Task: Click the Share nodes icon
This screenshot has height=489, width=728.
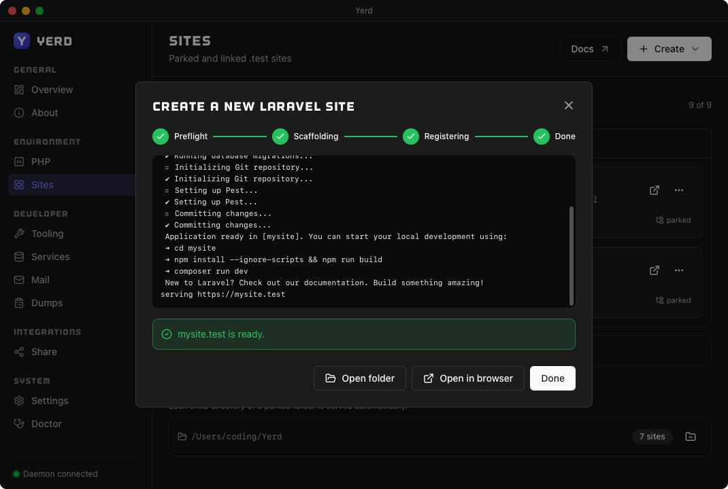Action: (x=19, y=352)
